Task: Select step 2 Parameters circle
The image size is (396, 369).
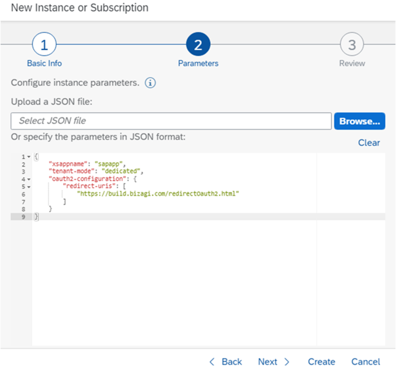Action: (198, 45)
